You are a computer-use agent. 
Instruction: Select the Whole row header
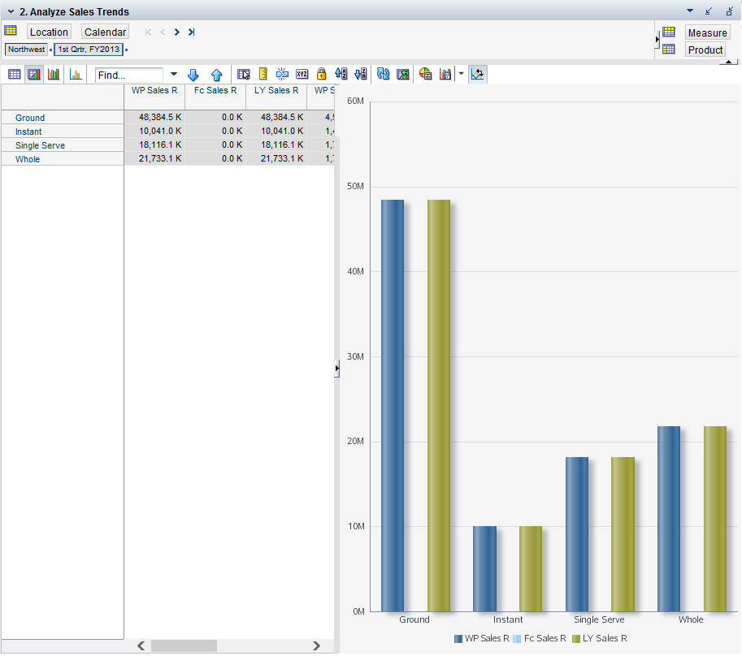pos(63,159)
